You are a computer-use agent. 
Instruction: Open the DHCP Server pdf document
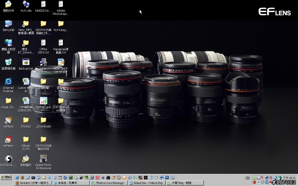(61, 66)
